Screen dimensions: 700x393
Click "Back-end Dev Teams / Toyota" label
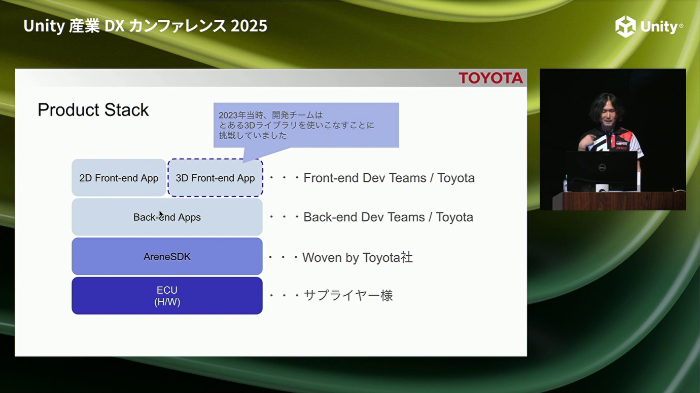[x=388, y=217]
